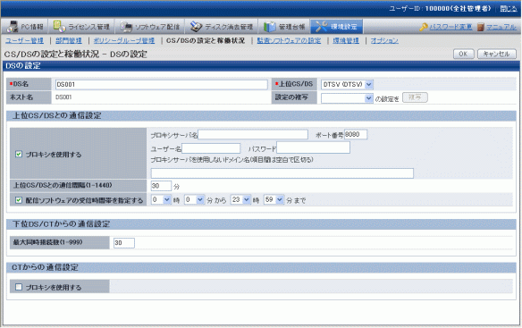Switch to the ソフトウェア配信 tab
This screenshot has width=522, height=328.
(x=149, y=27)
